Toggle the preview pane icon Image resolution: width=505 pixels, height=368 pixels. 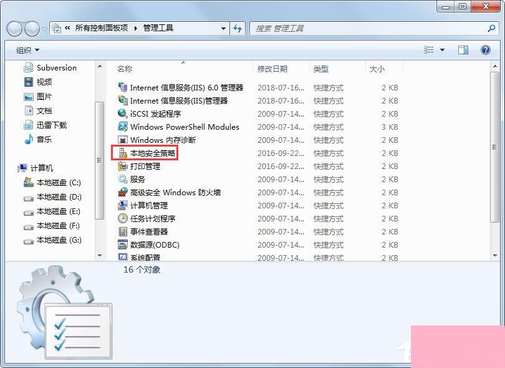(x=463, y=50)
